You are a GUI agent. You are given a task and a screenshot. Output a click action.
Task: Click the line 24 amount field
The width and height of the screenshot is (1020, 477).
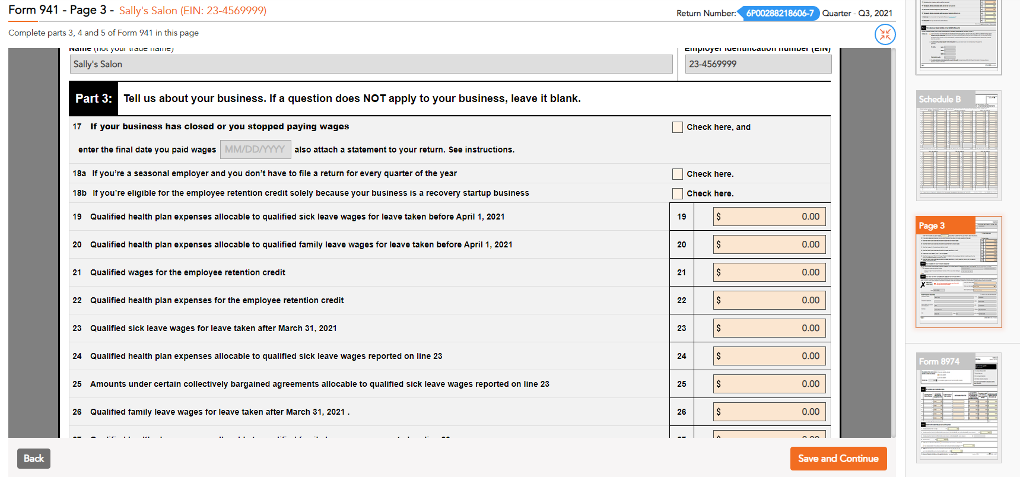pyautogui.click(x=769, y=356)
